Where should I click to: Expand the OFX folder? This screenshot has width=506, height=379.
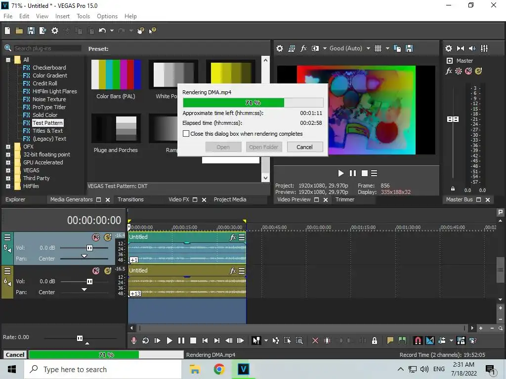8,147
